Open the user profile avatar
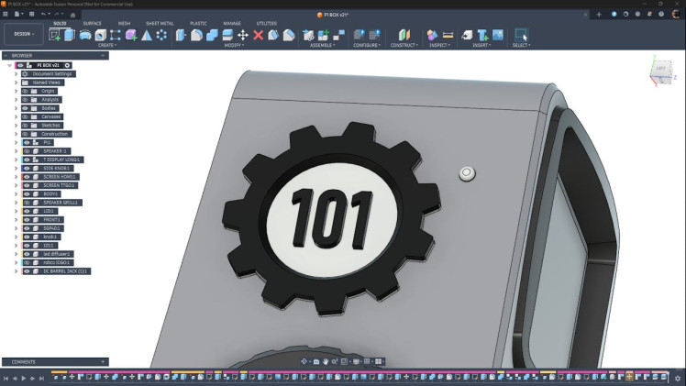Viewport: 686px width, 386px height. click(x=676, y=15)
